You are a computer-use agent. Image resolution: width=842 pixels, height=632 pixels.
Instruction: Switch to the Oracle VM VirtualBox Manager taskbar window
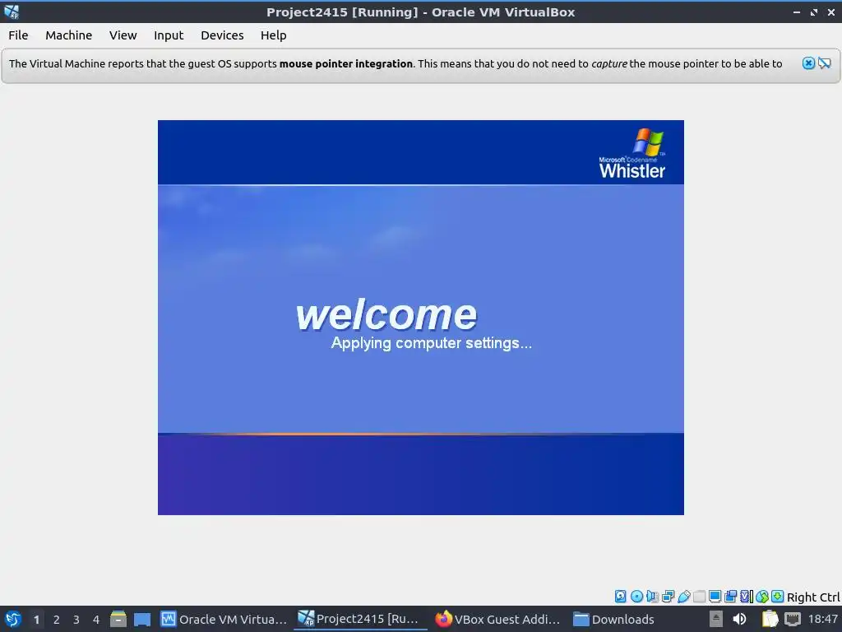pyautogui.click(x=224, y=619)
